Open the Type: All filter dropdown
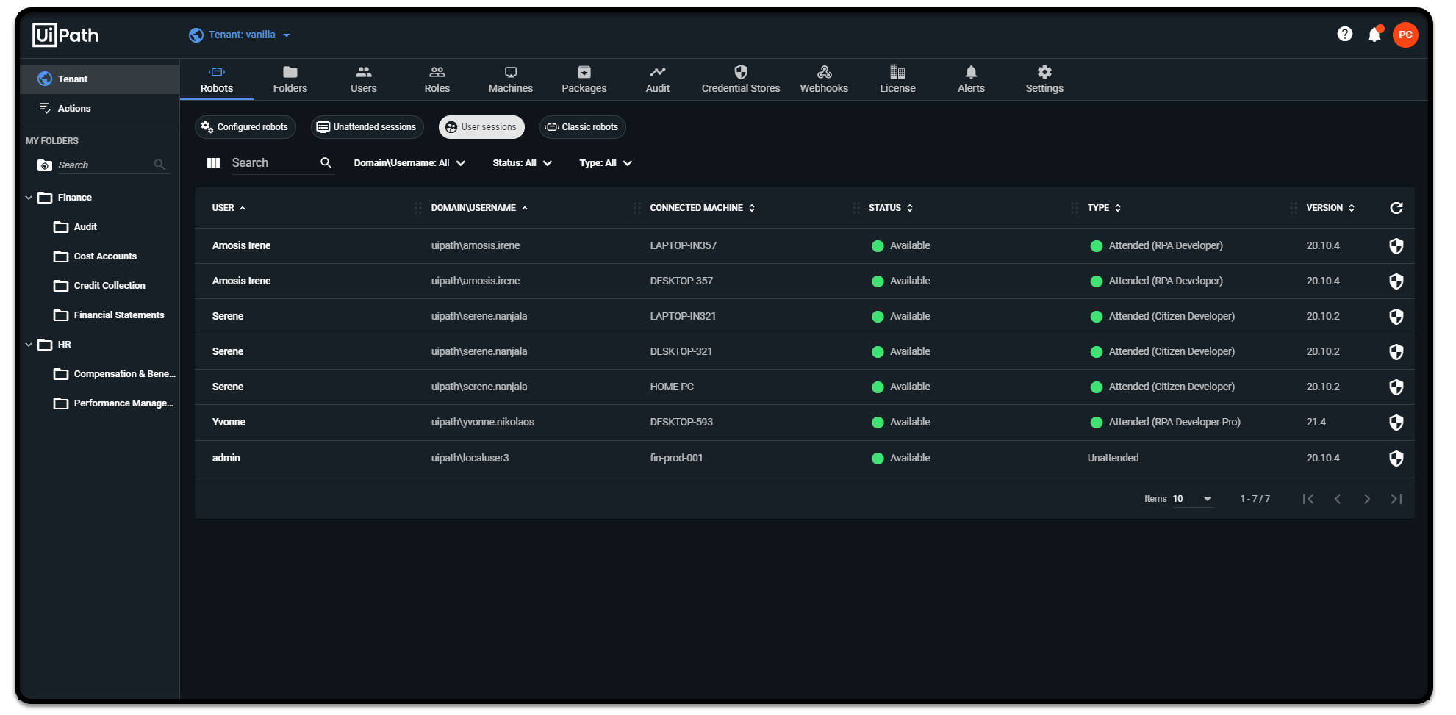 [x=606, y=163]
